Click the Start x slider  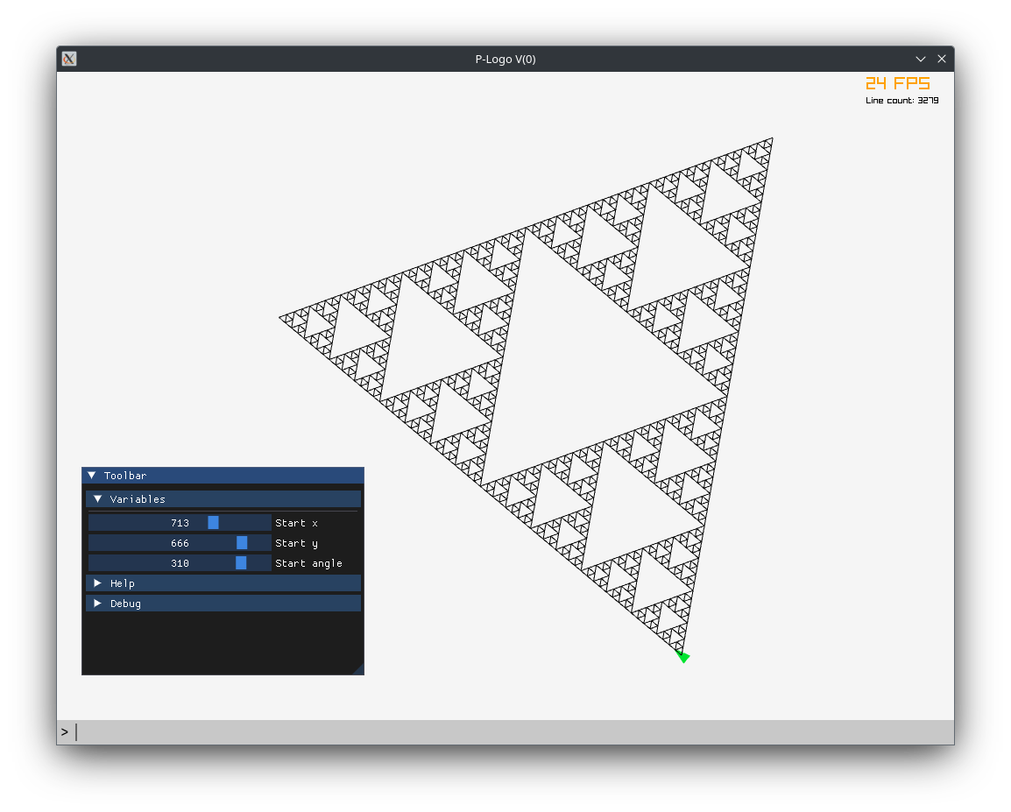[180, 523]
